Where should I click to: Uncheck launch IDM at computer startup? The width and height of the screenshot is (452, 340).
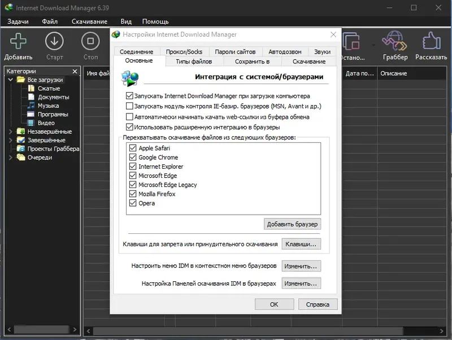pos(129,95)
